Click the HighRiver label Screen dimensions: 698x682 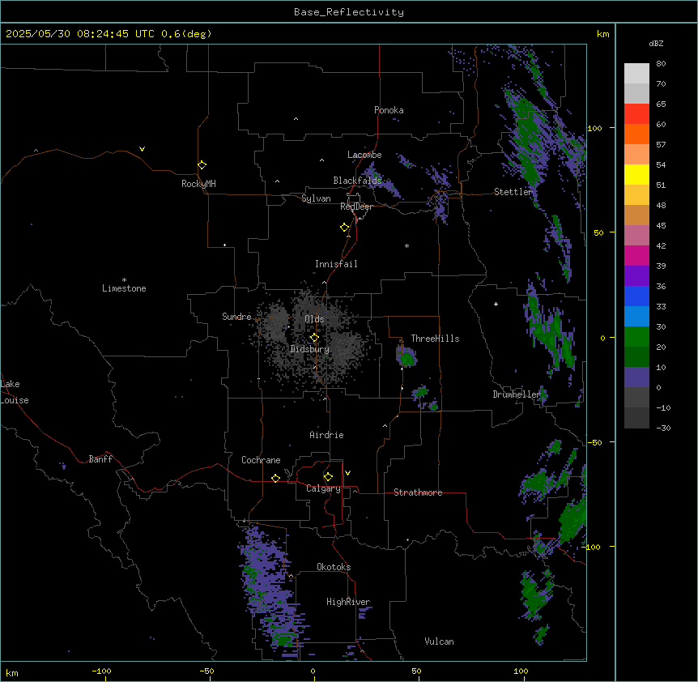coord(348,602)
